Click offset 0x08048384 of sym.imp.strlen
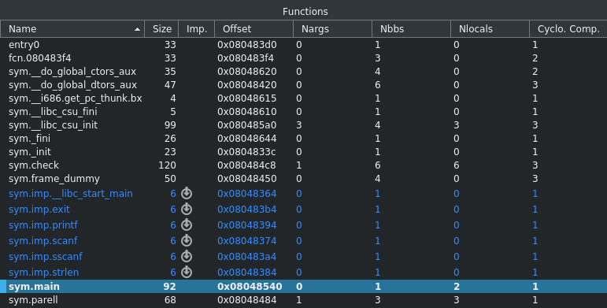The height and width of the screenshot is (308, 607). tap(247, 273)
